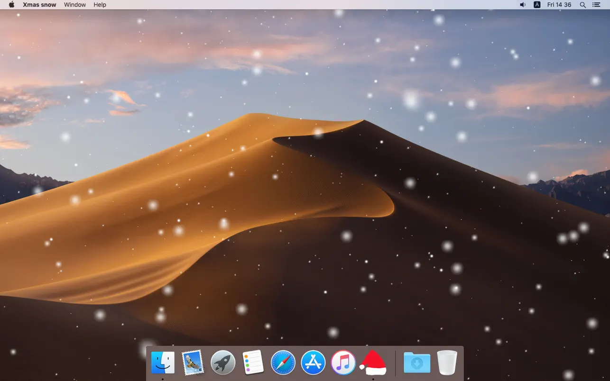
Task: Open the Finder icon in the Dock
Action: click(x=163, y=363)
